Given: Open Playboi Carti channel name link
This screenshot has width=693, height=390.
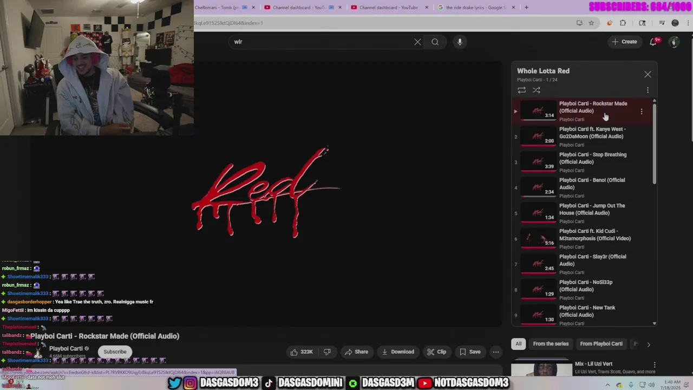Looking at the screenshot, I should tap(66, 348).
